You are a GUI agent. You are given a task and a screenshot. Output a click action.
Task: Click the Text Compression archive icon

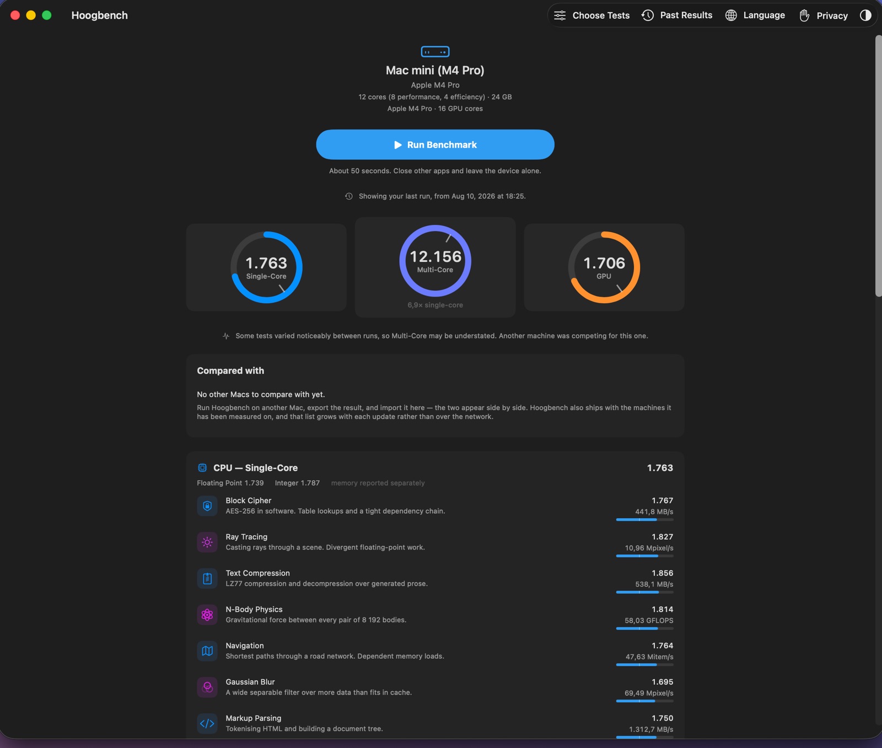pos(207,578)
